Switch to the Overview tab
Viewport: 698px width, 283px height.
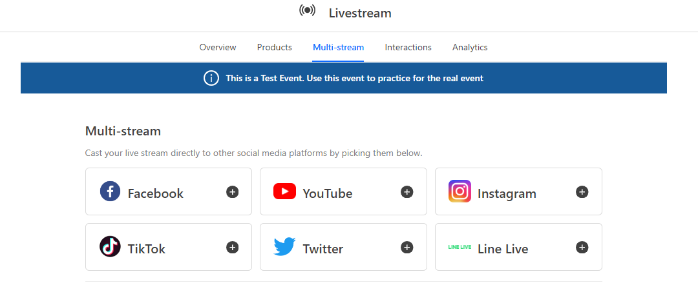[x=218, y=47]
